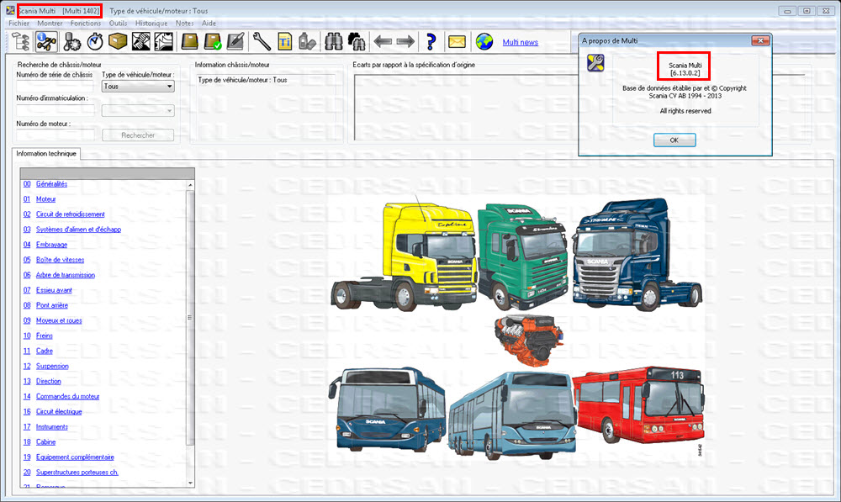Click OK in the A propos de Multi dialog
Screen dimensions: 841x502
coord(674,140)
